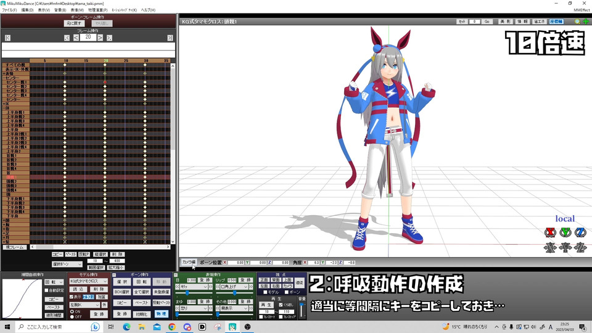Open the 選択ボーン selection dropdown
592x333 pixels.
pos(67,265)
